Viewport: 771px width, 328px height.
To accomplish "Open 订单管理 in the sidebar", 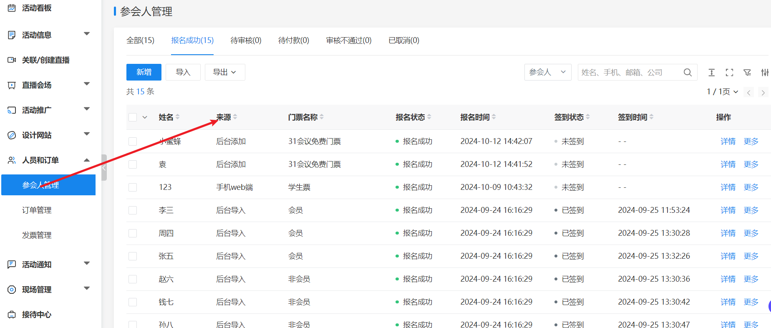I will [x=37, y=210].
